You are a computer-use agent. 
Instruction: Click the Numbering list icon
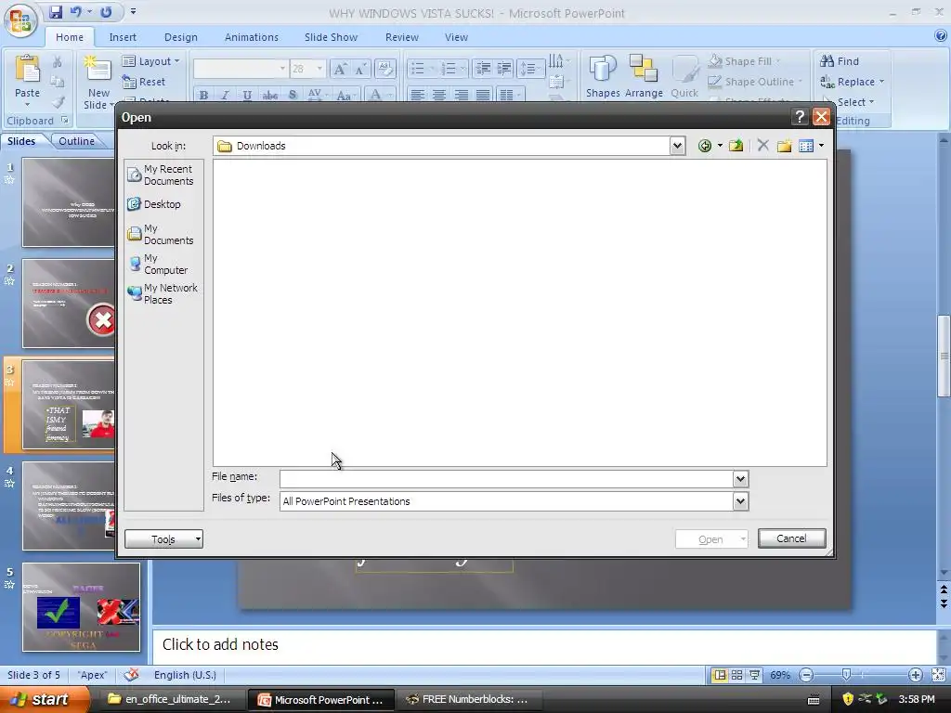pyautogui.click(x=449, y=69)
